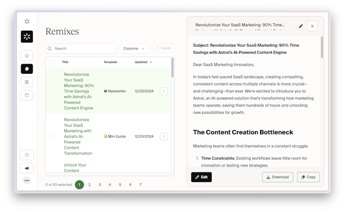Click the Newsletter template icon
345x212 pixels.
tap(105, 91)
